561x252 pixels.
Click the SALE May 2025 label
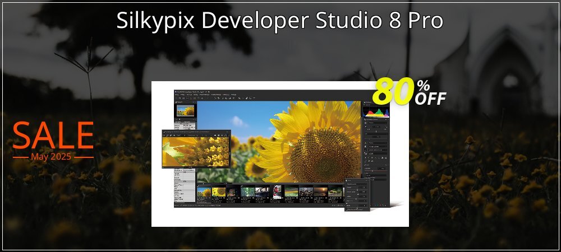(53, 141)
